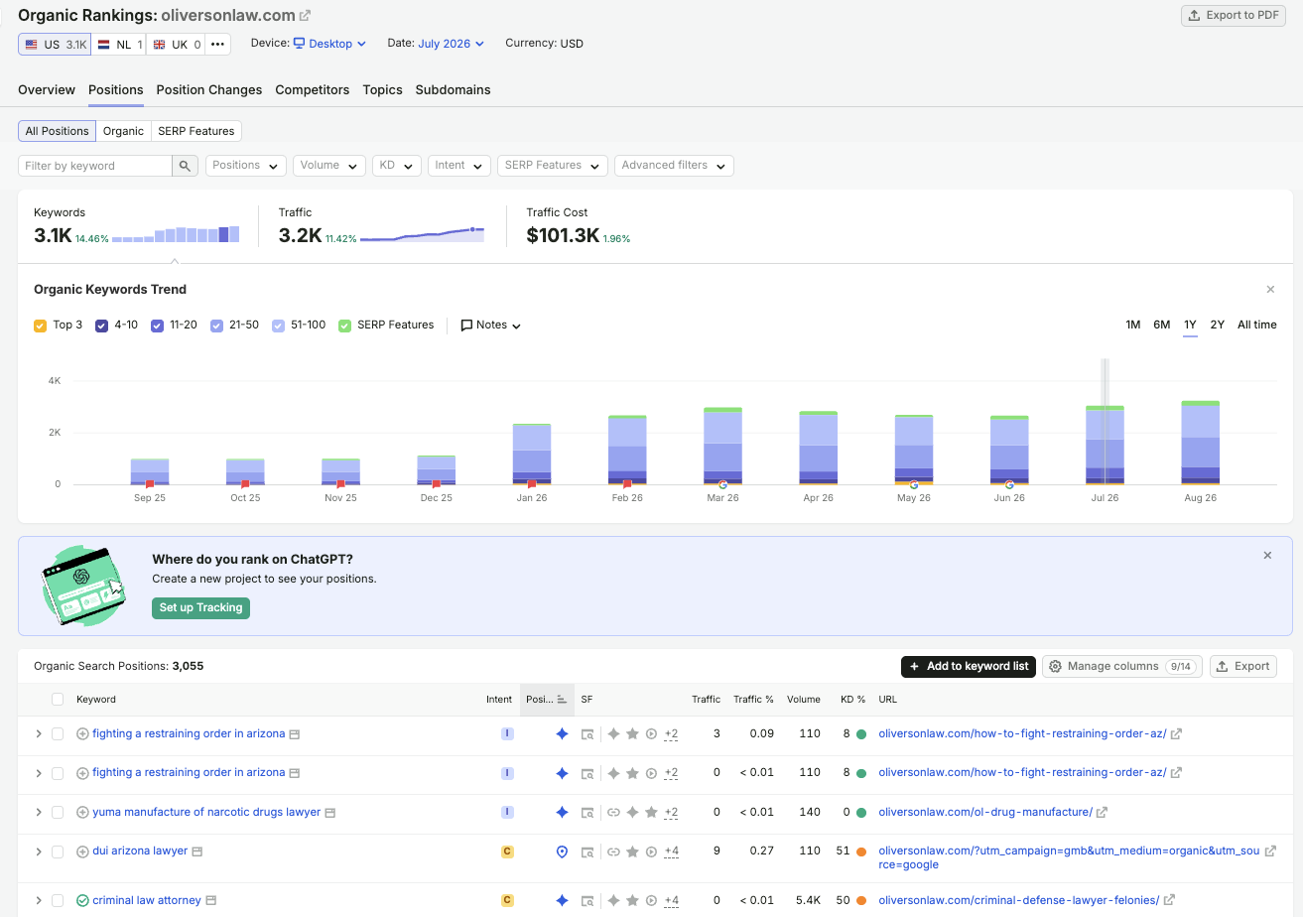Screen dimensions: 1303x917
Task: Click Informational intent badge in yuma row
Action: 507,812
